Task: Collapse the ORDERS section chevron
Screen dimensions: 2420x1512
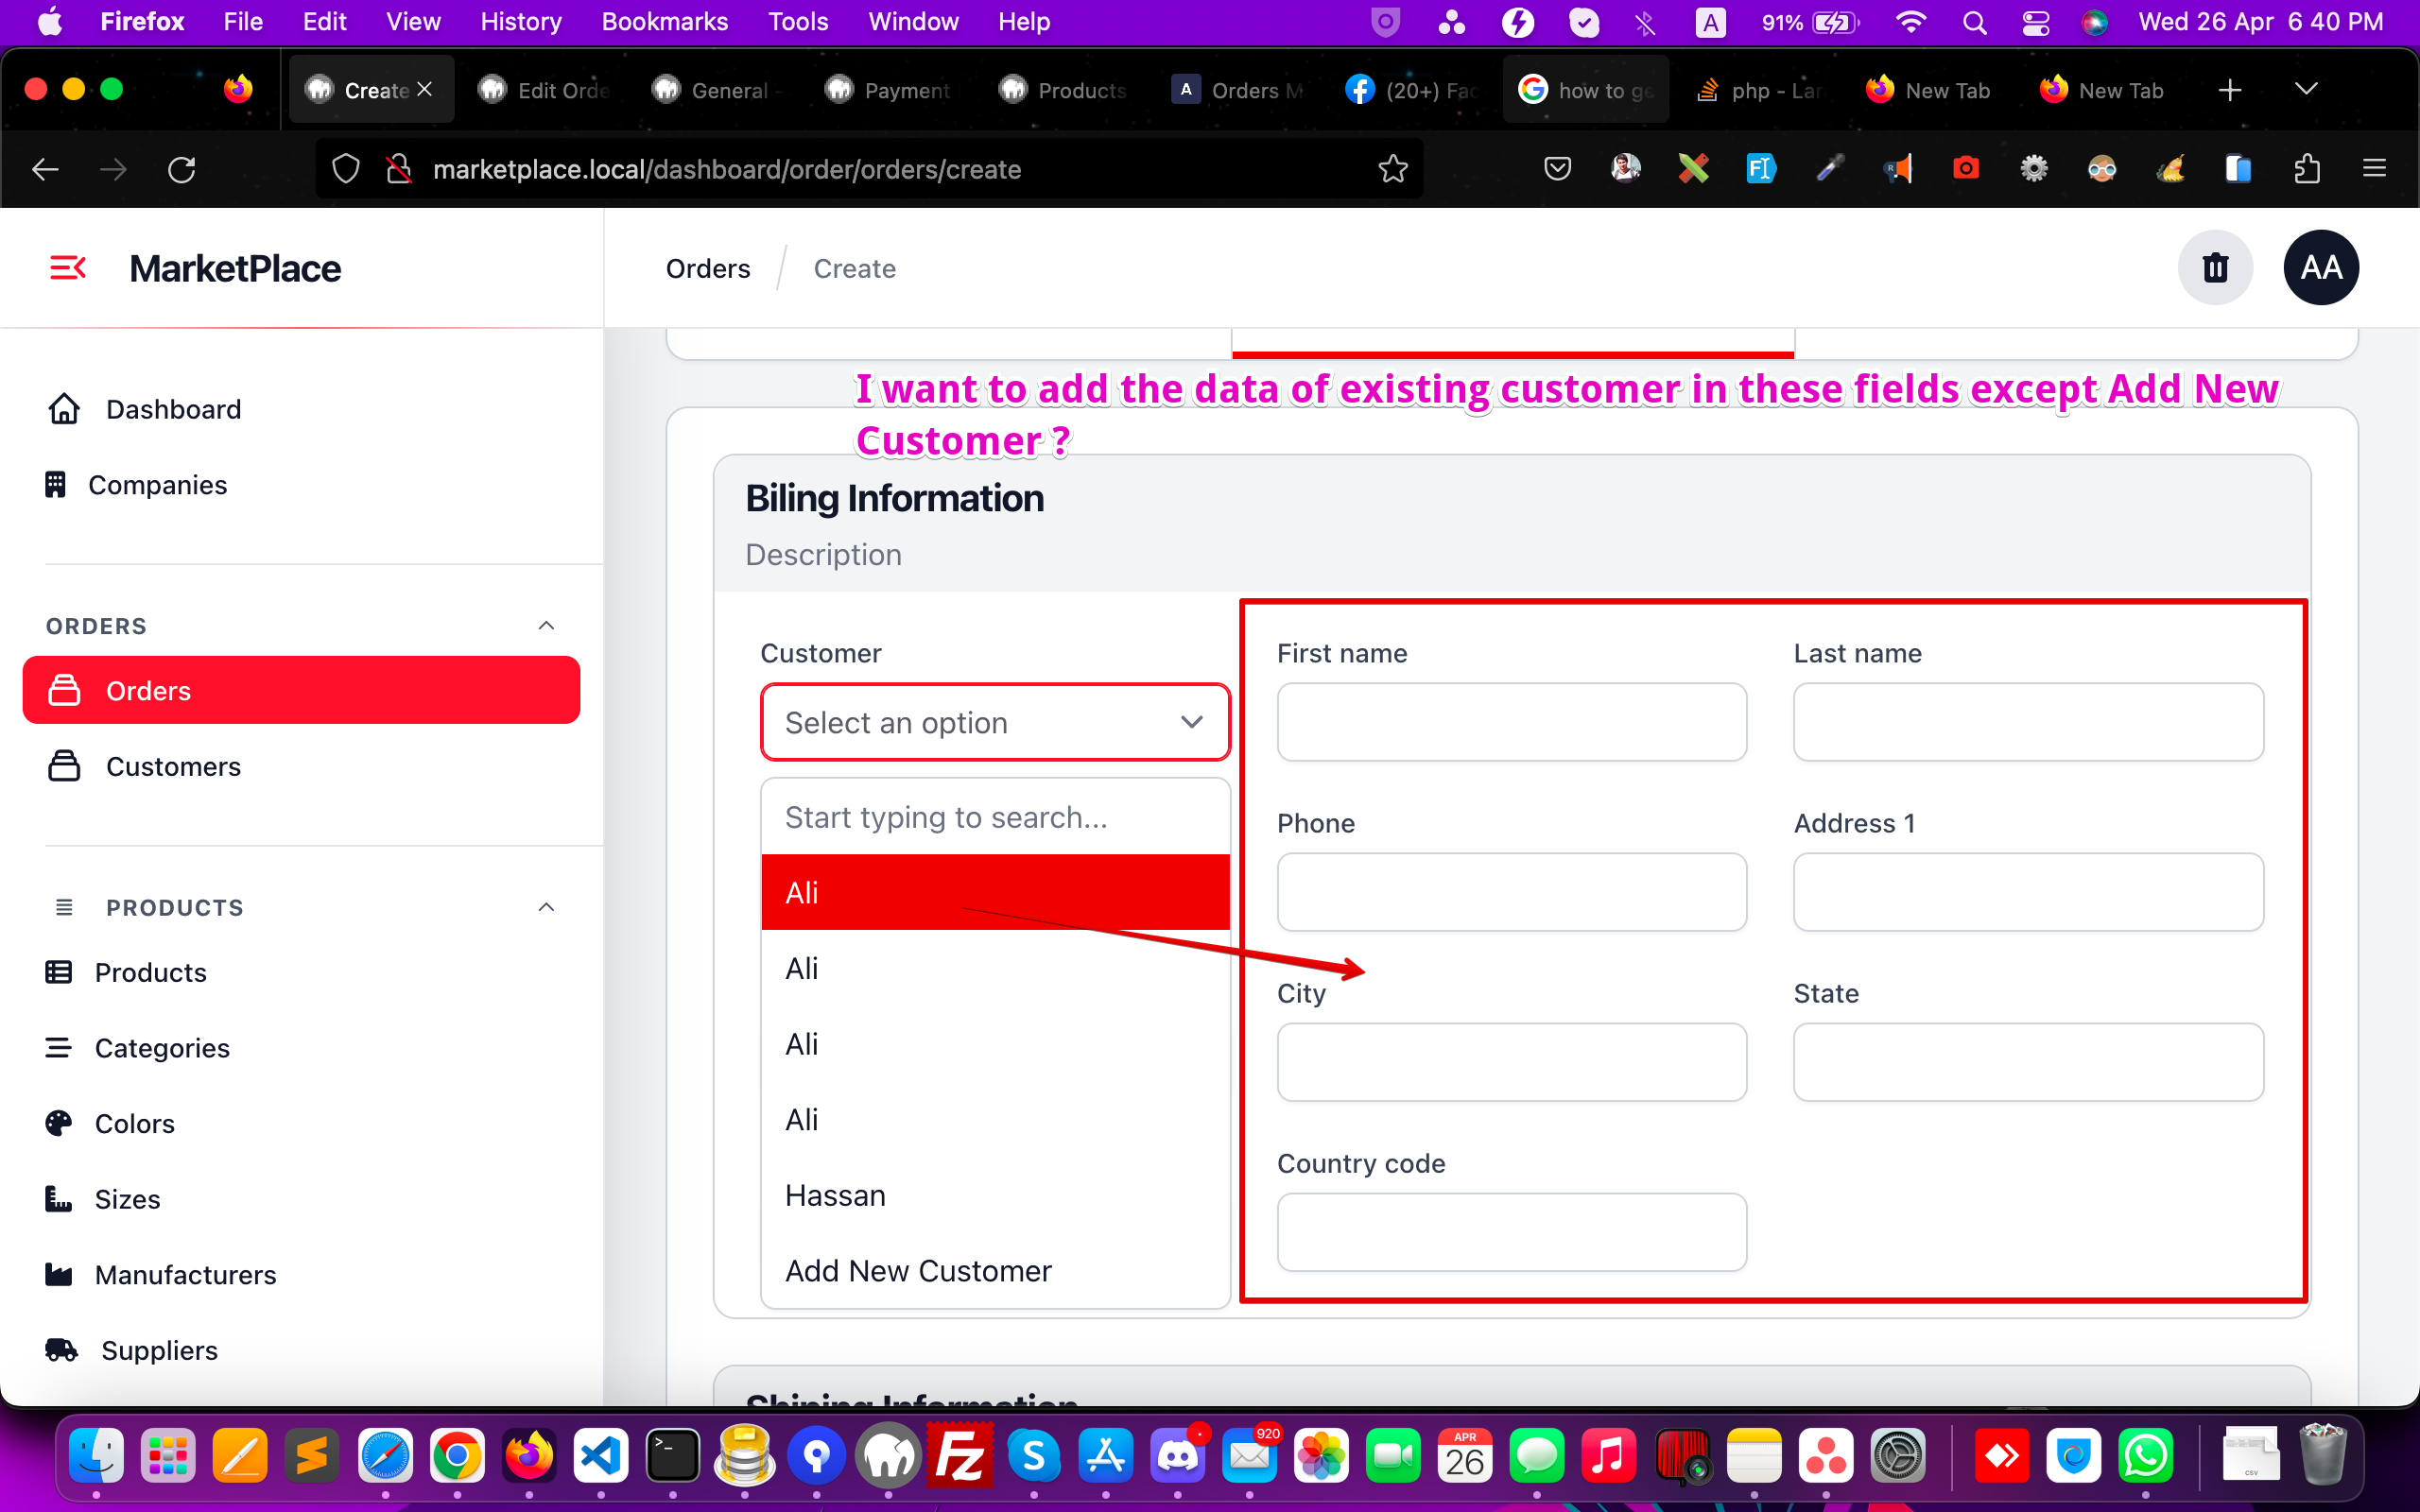Action: [x=545, y=624]
